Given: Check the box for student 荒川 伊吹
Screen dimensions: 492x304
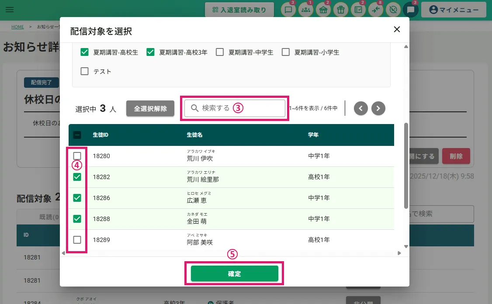Looking at the screenshot, I should (x=77, y=156).
